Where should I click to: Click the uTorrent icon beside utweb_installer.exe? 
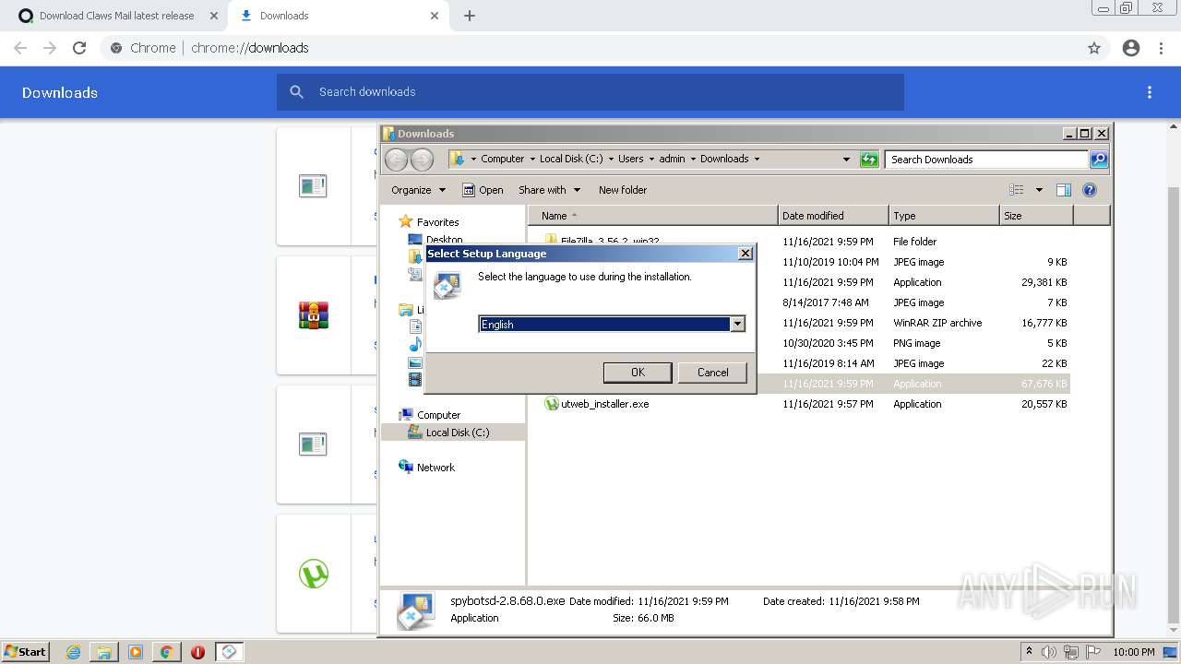click(552, 404)
